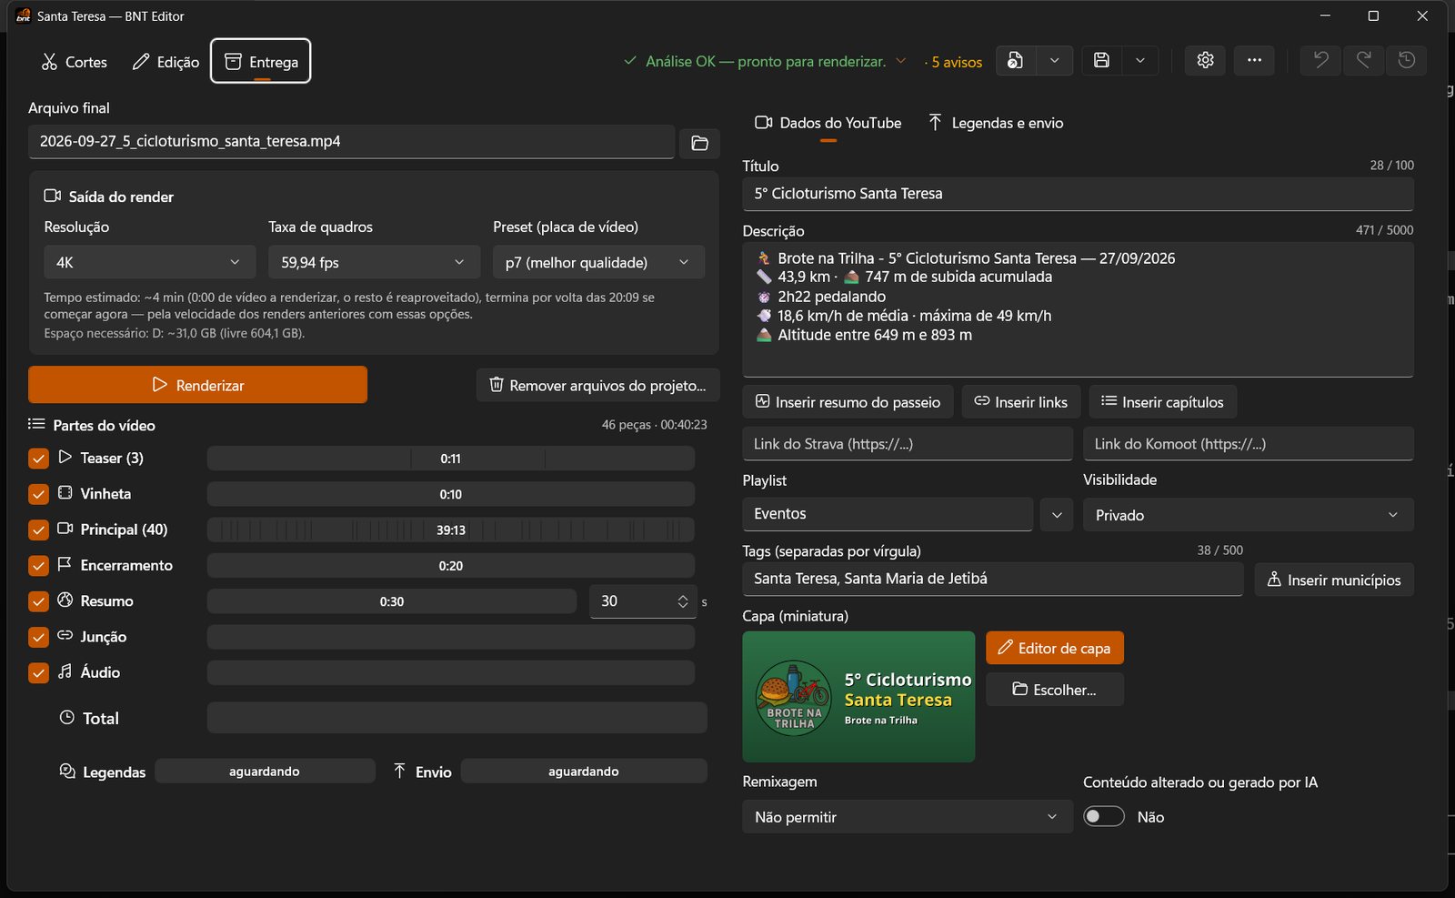
Task: Expand the Playlist dropdown arrow
Action: pyautogui.click(x=1057, y=515)
